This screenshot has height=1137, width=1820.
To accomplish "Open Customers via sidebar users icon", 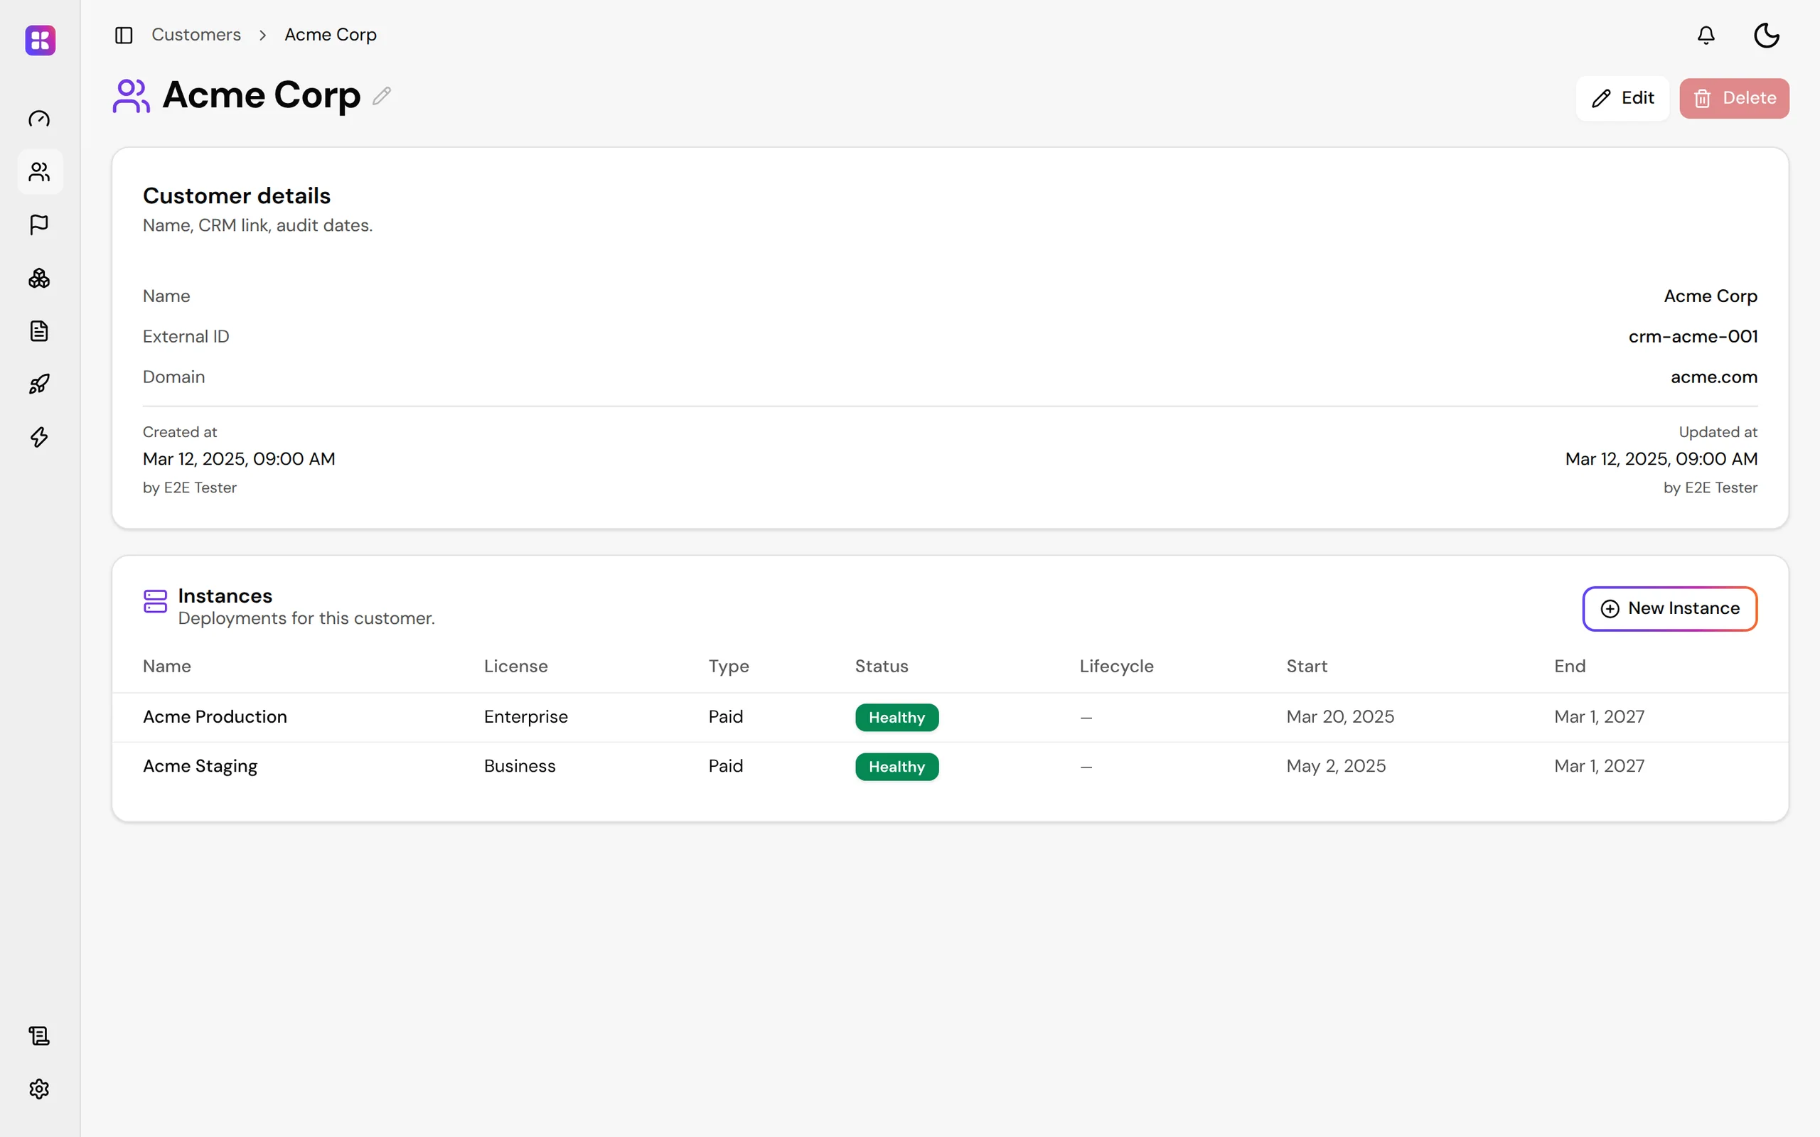I will [x=39, y=172].
